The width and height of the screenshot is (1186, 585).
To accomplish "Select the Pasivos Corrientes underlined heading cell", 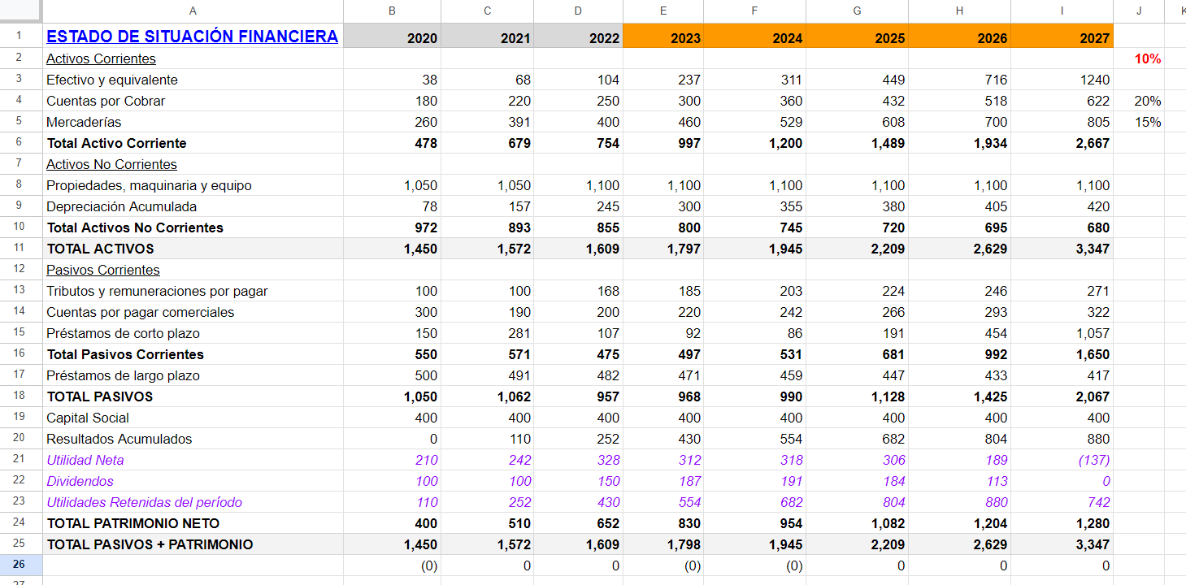I will click(x=103, y=270).
